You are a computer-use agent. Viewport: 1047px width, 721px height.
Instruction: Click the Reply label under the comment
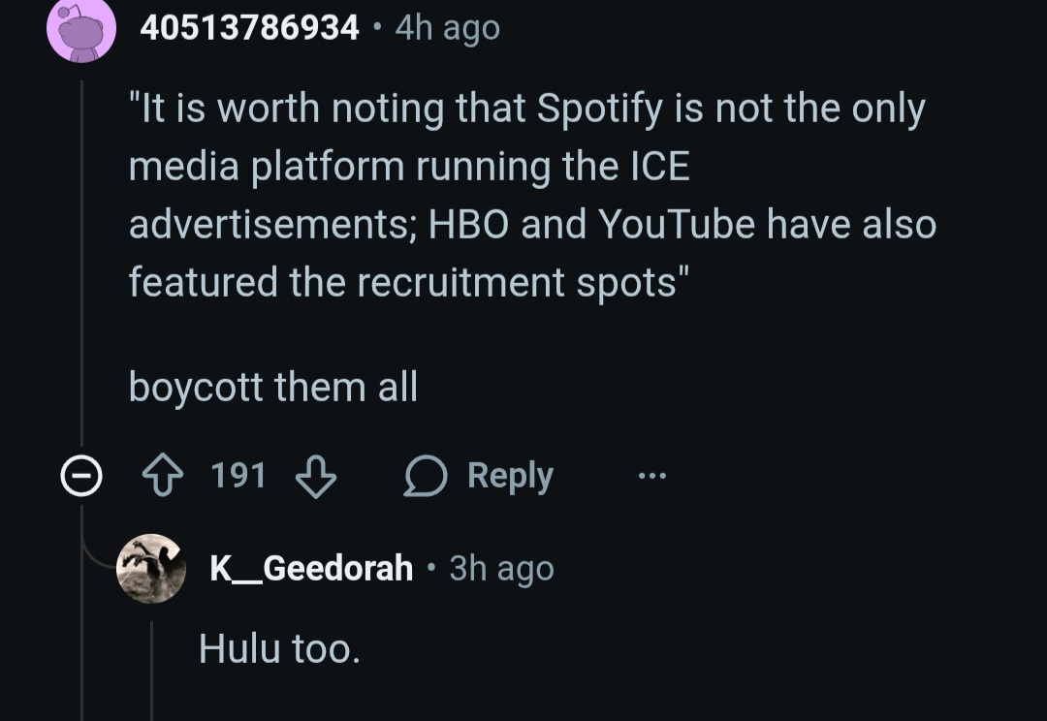(x=510, y=476)
